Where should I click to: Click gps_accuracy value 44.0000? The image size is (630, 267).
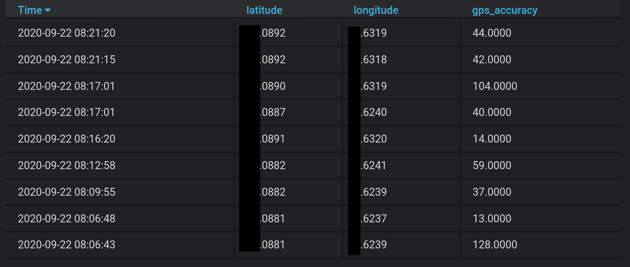pos(492,33)
